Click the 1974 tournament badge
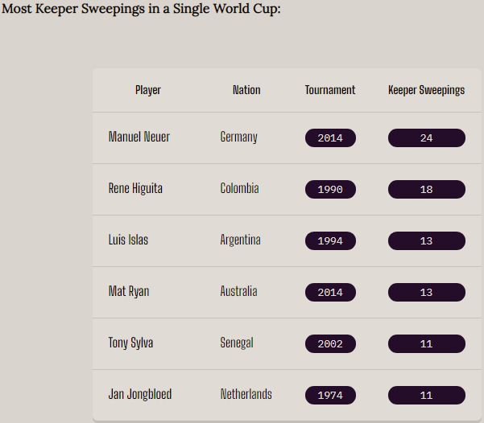 (330, 396)
